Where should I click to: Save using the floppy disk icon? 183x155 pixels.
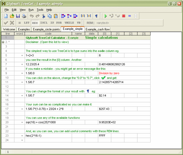tap(18, 16)
